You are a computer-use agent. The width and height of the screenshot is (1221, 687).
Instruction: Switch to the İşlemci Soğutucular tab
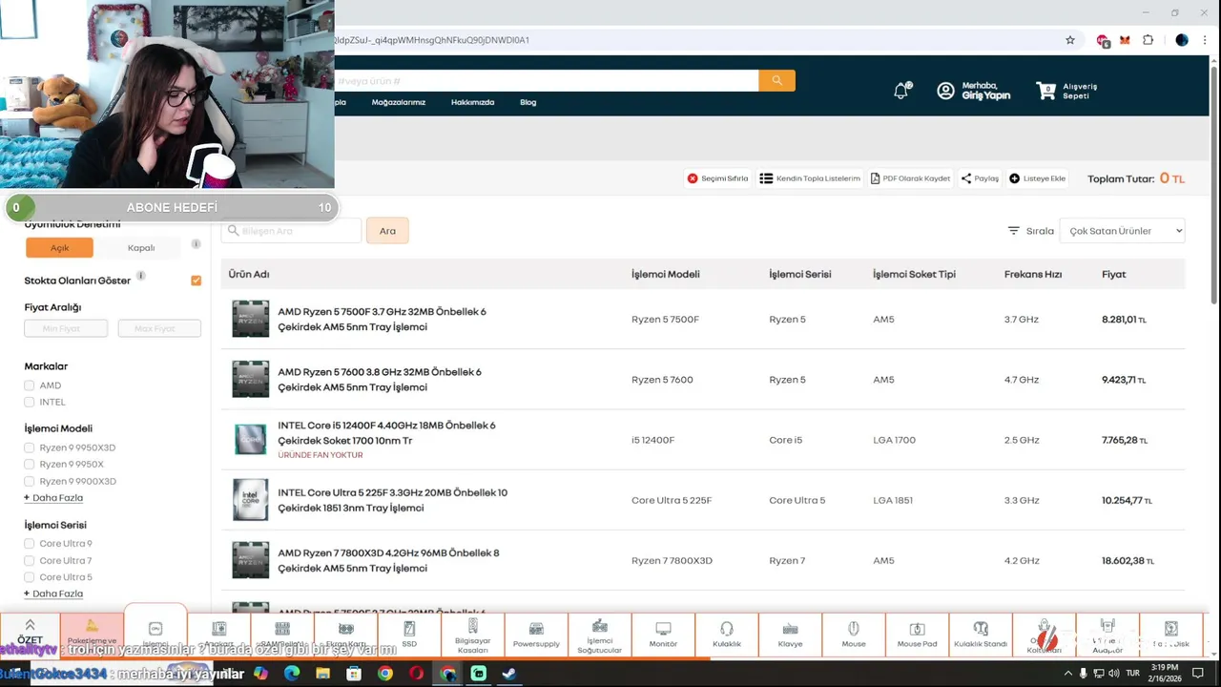pos(599,635)
